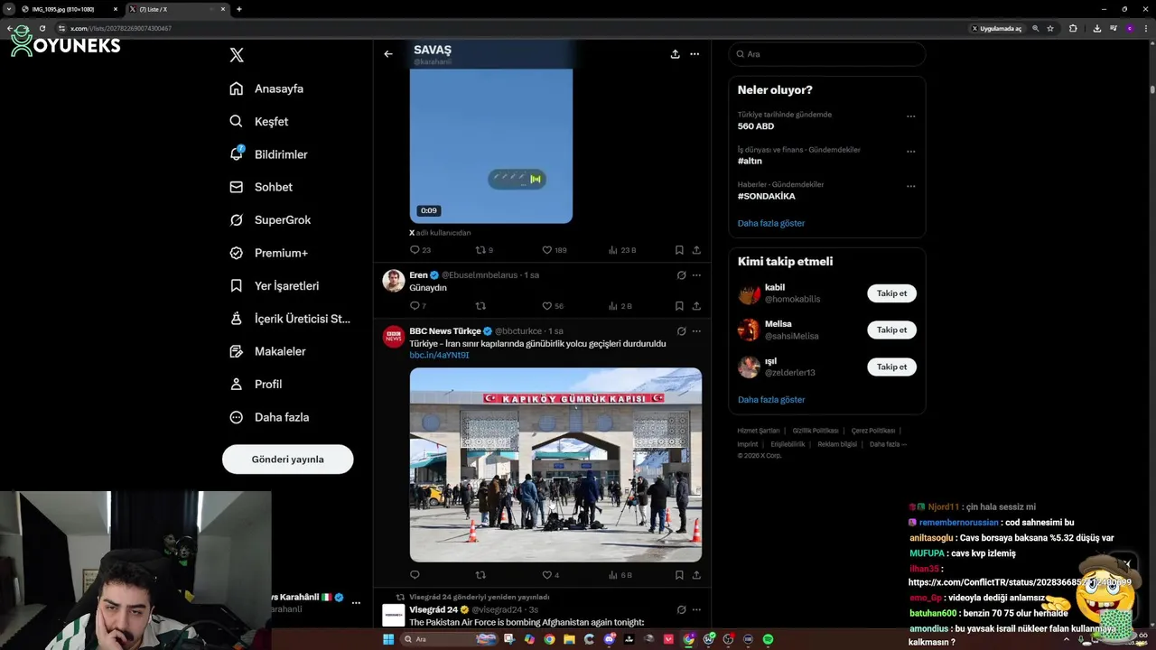Open Grok icon on Eren's post
Viewport: 1156px width, 650px height.
pyautogui.click(x=682, y=275)
